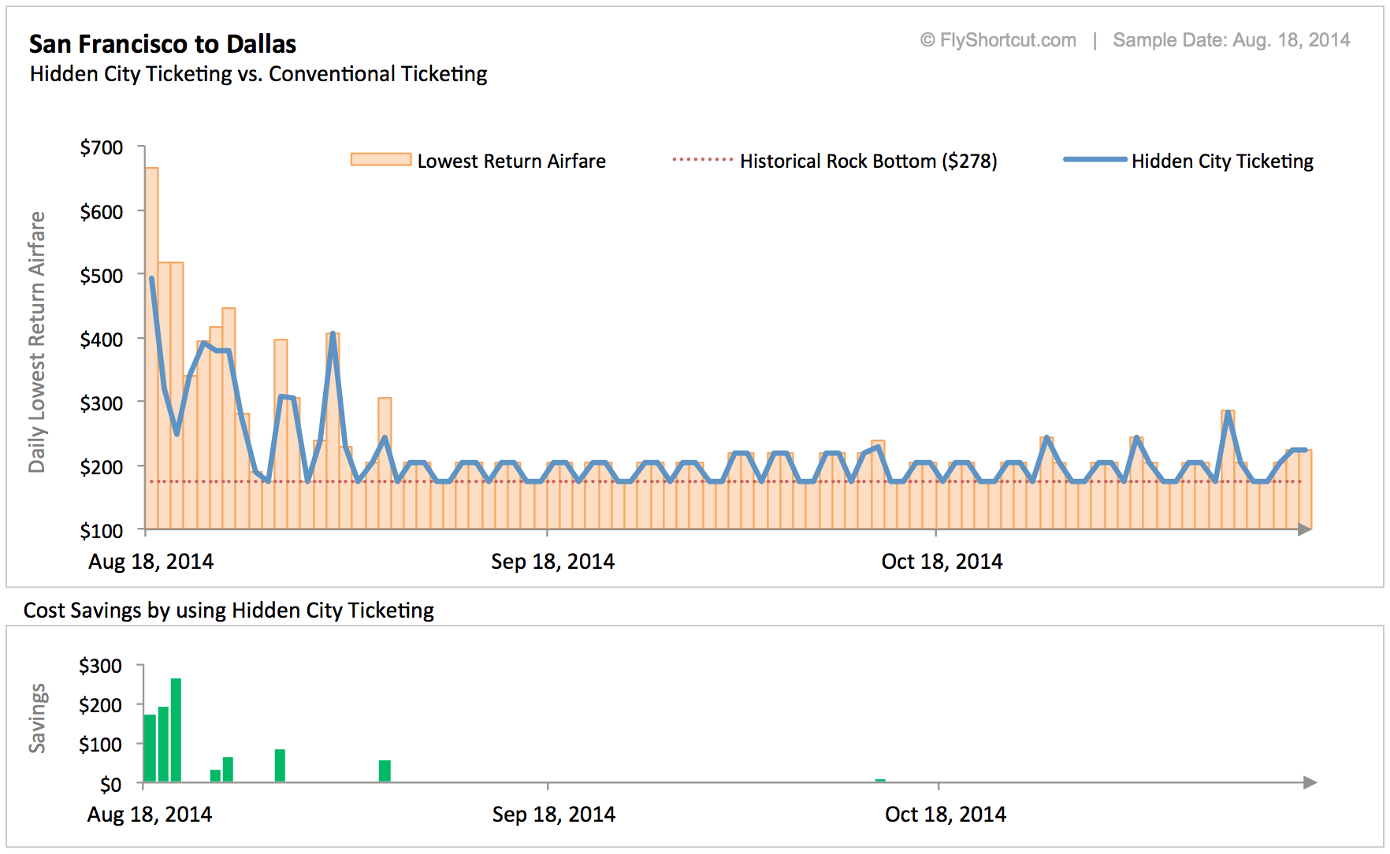
Task: Click the 'Daily Lowest Return Airfare' axis title
Action: (x=37, y=342)
